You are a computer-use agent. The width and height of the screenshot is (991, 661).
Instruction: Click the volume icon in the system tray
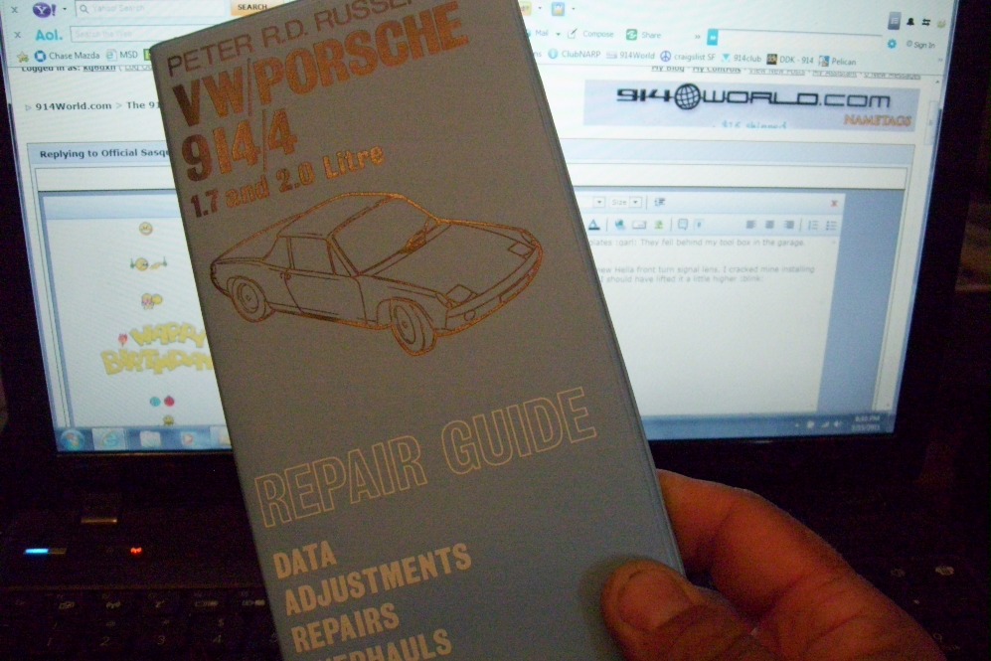837,424
